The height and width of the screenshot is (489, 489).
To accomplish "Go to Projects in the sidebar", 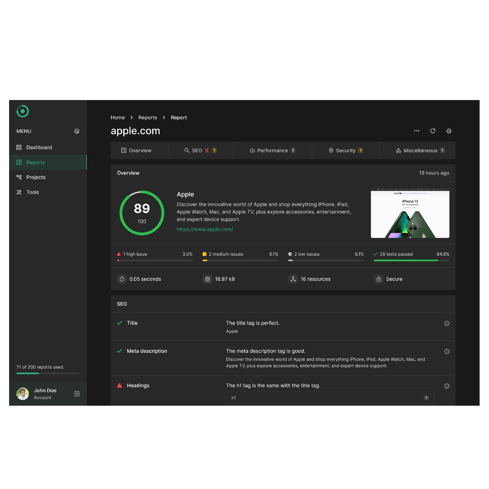I will [48, 177].
